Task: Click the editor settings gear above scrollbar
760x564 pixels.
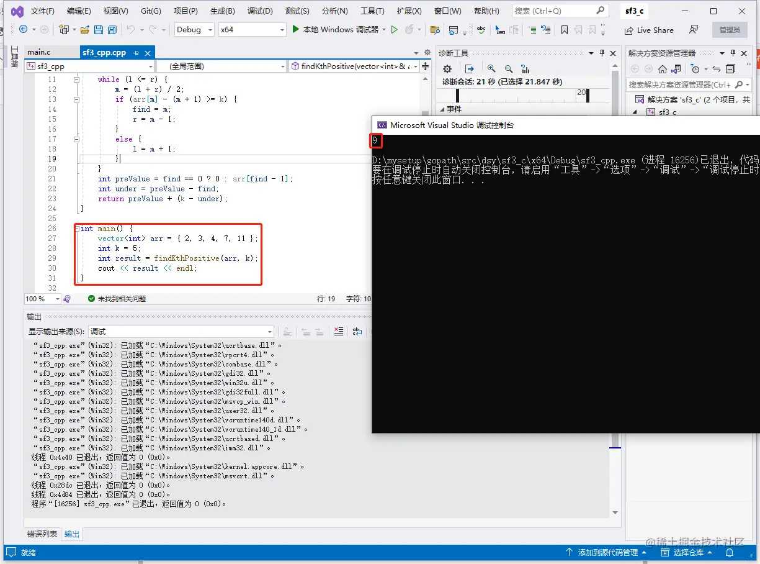Action: pos(427,53)
